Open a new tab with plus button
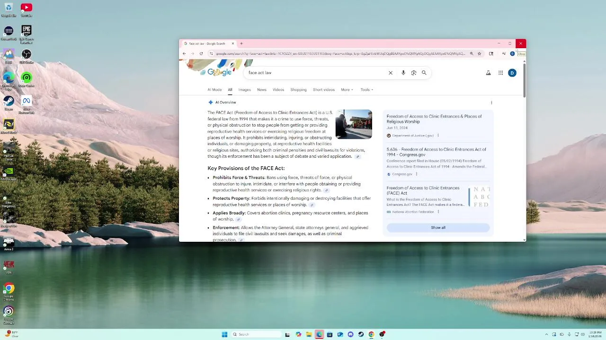606x340 pixels. pyautogui.click(x=241, y=43)
